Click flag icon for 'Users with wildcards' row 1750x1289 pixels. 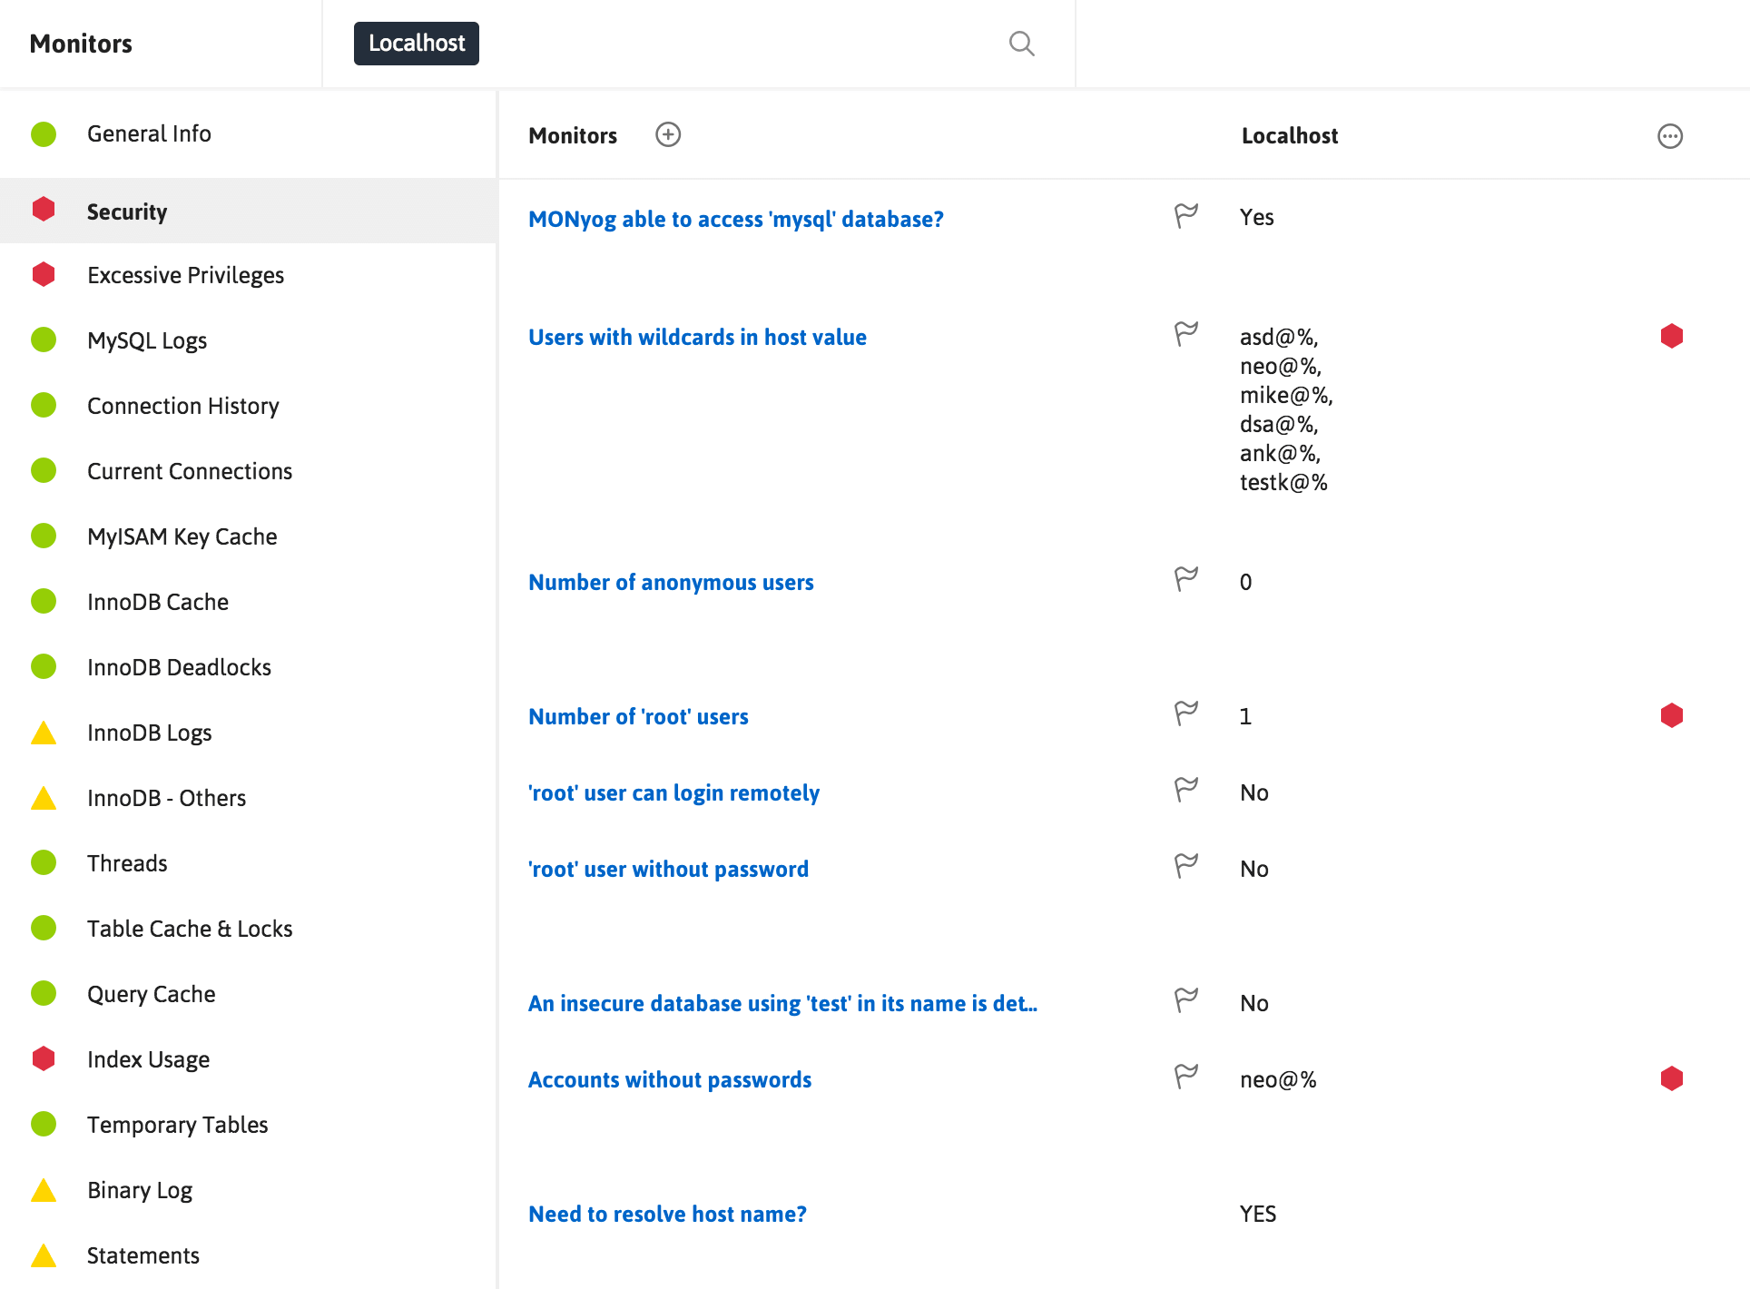(1185, 334)
